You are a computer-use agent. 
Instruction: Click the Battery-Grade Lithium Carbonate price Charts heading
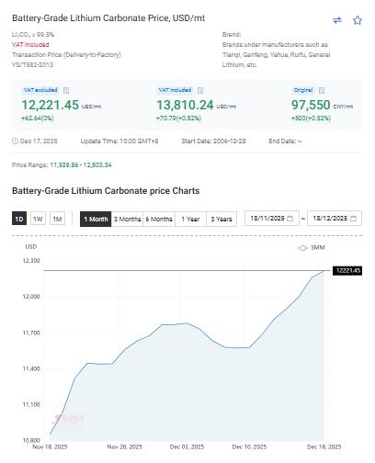click(x=106, y=191)
